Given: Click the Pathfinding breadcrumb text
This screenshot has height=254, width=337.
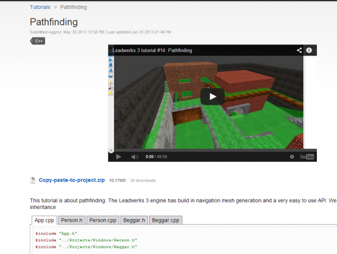Looking at the screenshot, I should (74, 7).
